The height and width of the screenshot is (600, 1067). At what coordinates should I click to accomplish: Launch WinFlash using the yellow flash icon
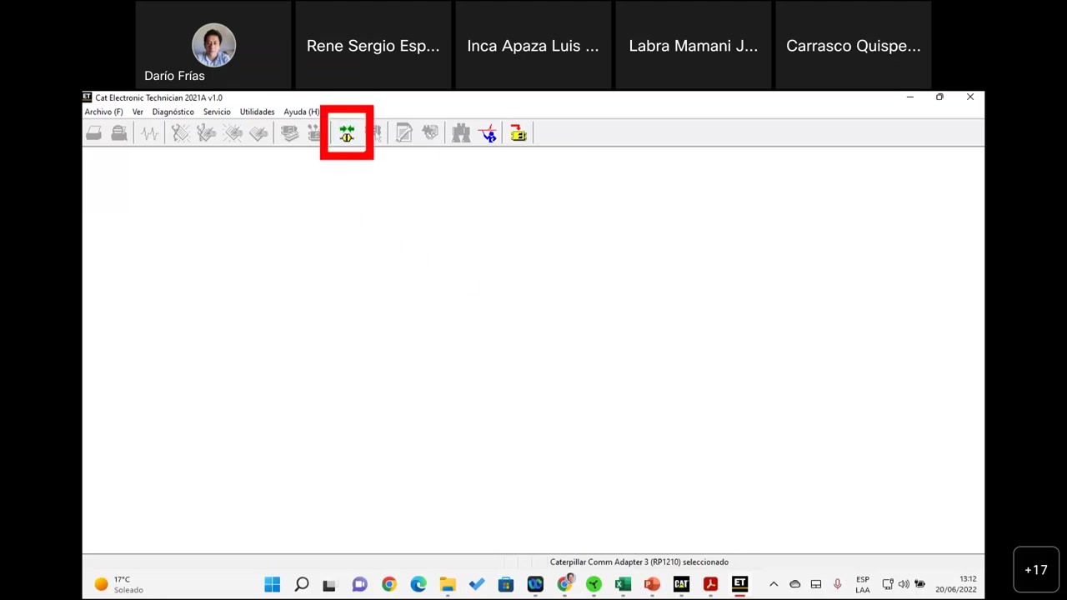(x=518, y=133)
